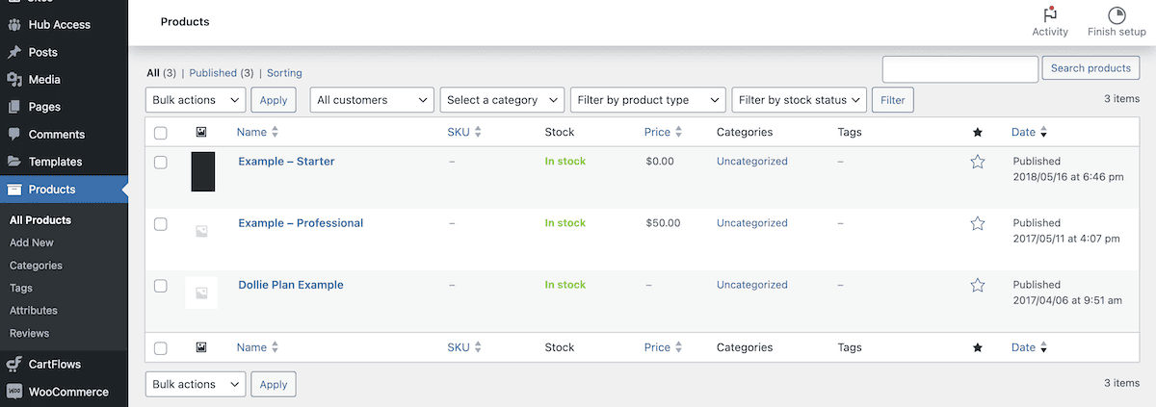Click the product search text field
The width and height of the screenshot is (1156, 407).
click(959, 69)
